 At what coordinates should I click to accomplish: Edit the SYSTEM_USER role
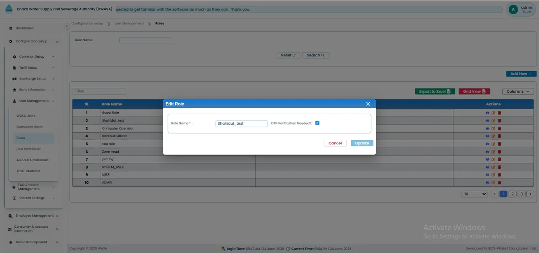[494, 167]
